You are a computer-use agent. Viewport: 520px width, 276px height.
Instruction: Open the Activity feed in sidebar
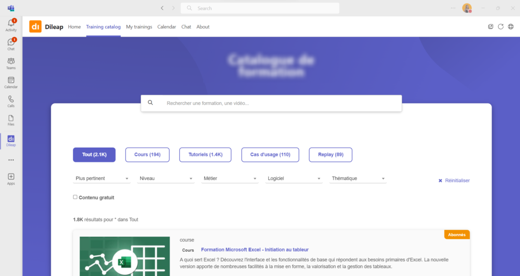(11, 24)
